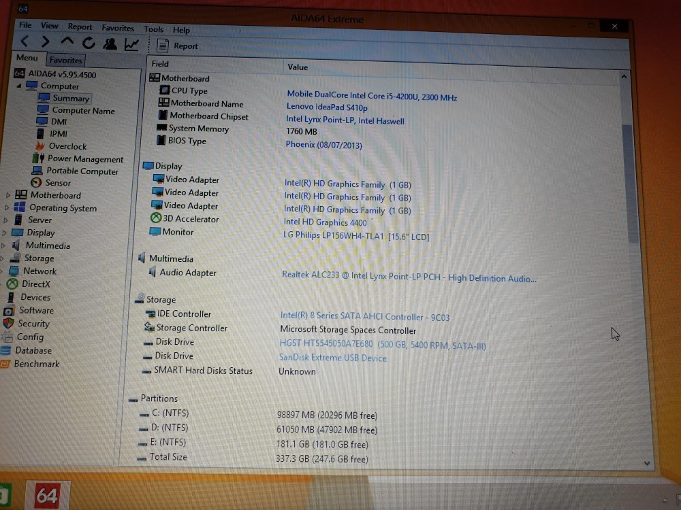Expand the Motherboard tree node
The height and width of the screenshot is (510, 681).
pyautogui.click(x=8, y=195)
